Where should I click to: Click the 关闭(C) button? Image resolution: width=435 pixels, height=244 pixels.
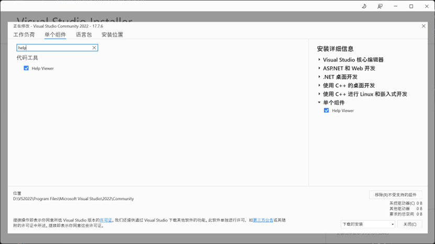(x=410, y=224)
